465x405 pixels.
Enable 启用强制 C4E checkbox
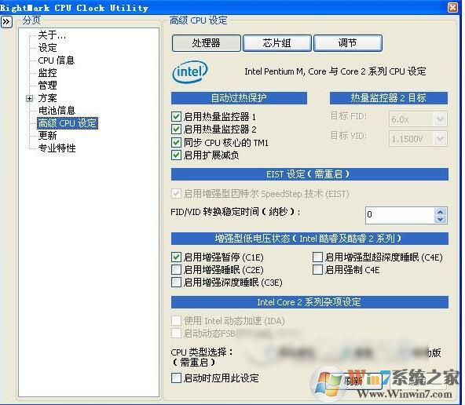(x=317, y=269)
